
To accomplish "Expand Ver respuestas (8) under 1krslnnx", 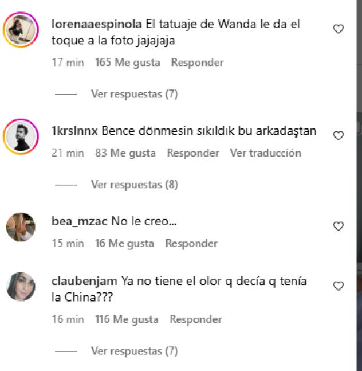I will (x=134, y=185).
